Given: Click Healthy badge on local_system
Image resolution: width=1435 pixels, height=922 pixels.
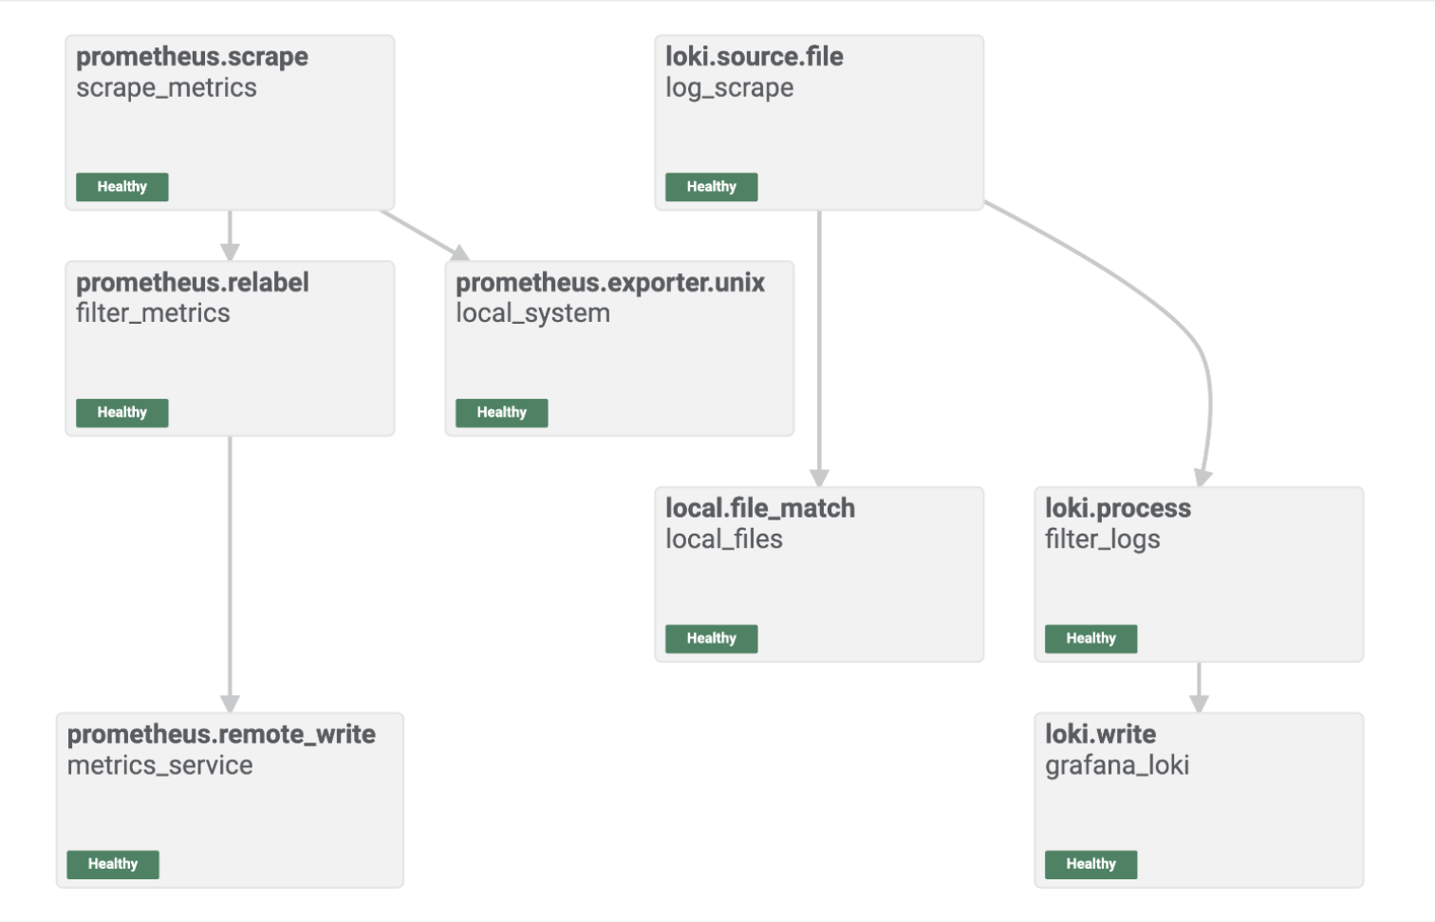Looking at the screenshot, I should (x=502, y=413).
